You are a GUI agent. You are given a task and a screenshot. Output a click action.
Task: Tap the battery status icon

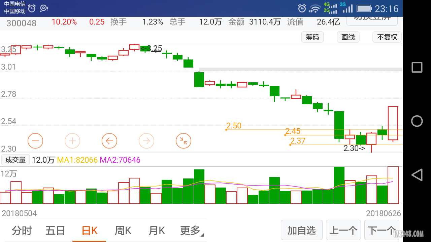pyautogui.click(x=364, y=8)
